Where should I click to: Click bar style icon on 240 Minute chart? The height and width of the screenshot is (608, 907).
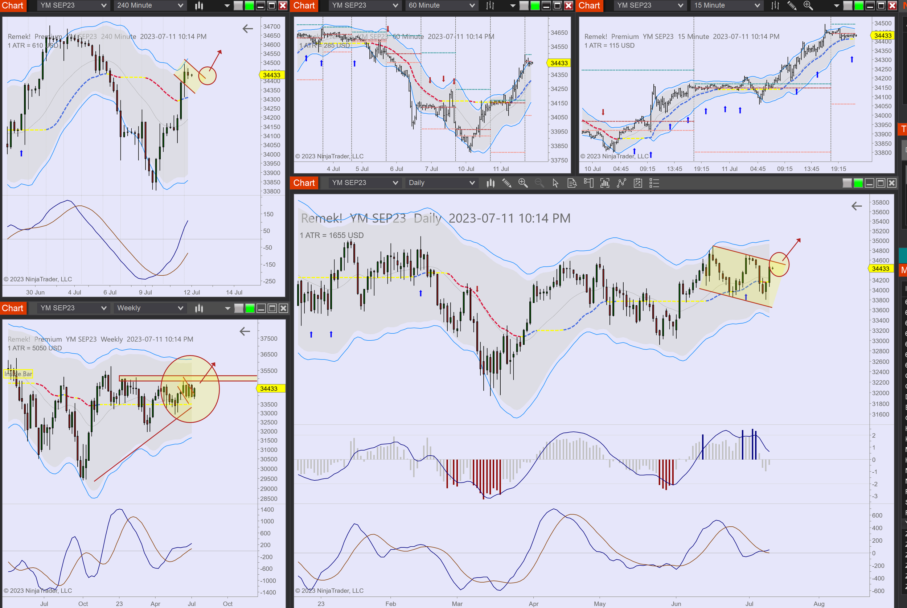199,5
